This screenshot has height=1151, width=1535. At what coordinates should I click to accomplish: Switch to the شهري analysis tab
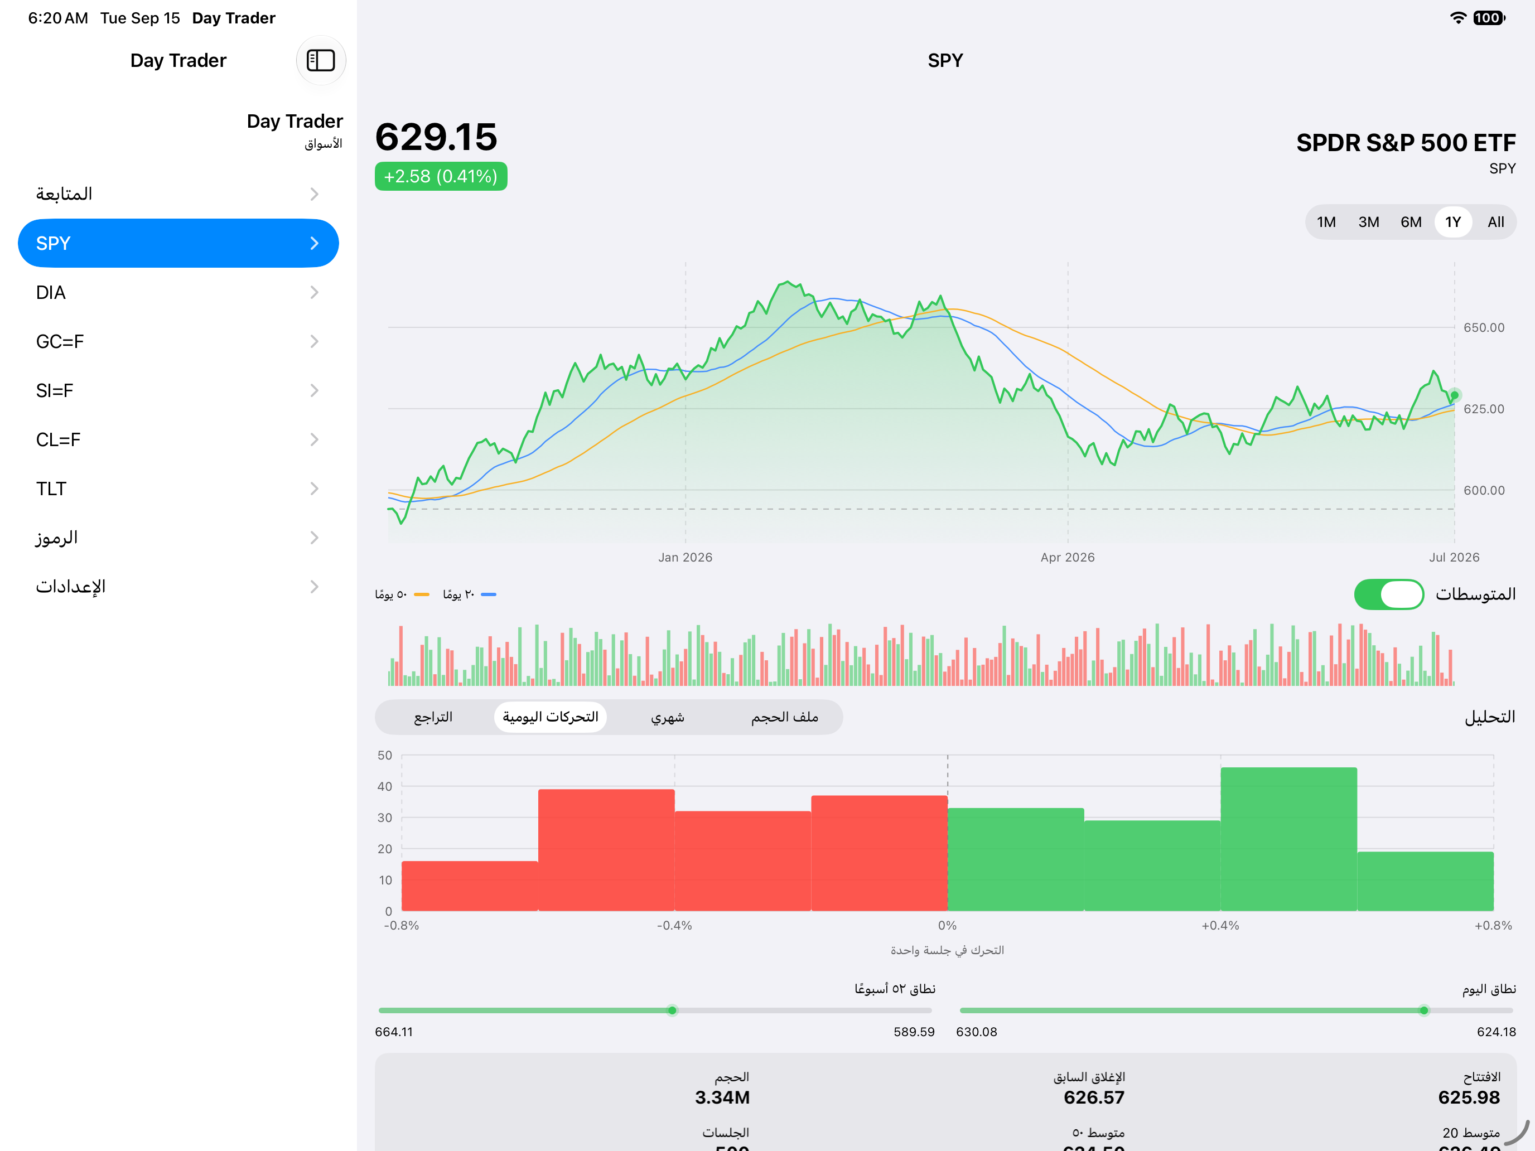(x=668, y=717)
